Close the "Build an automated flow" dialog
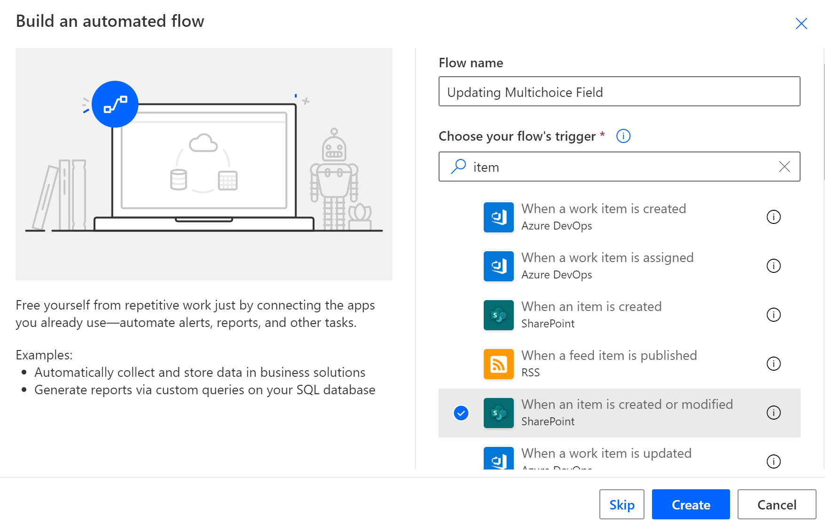 coord(801,23)
